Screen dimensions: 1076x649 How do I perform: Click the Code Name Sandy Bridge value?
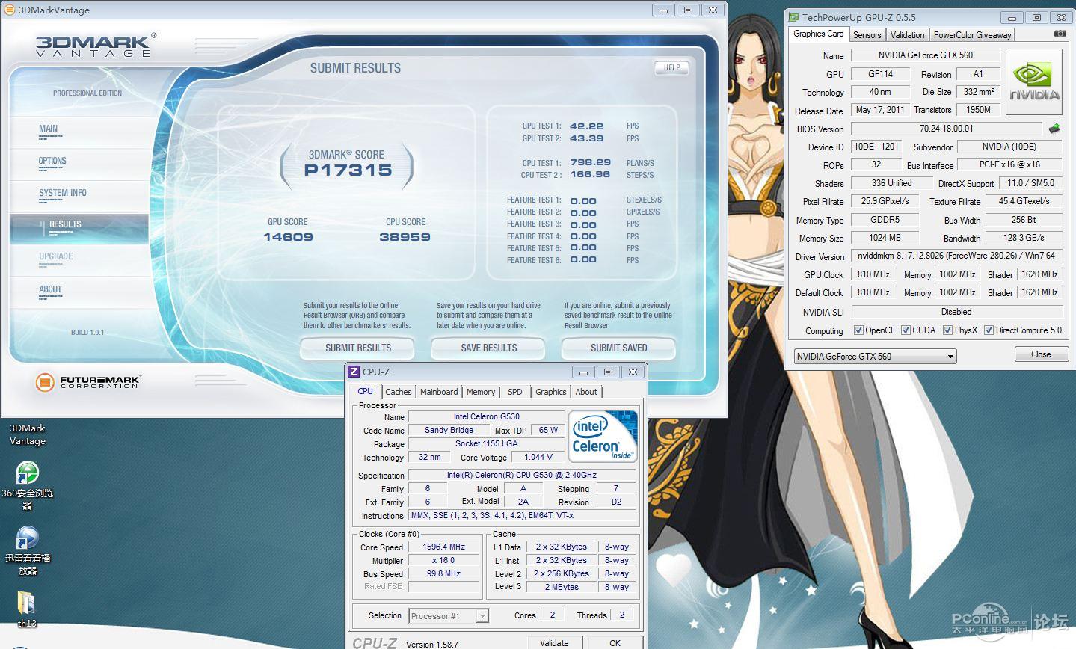point(449,430)
